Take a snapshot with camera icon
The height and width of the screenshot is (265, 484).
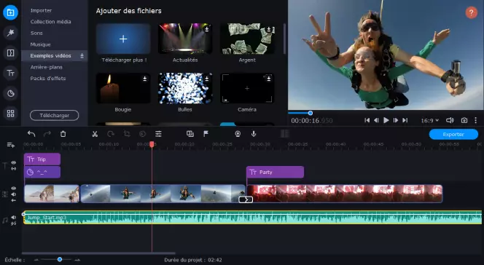coord(464,120)
